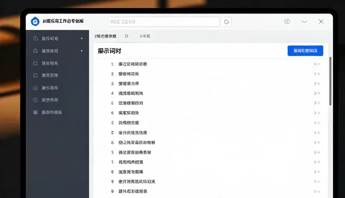Select the dark breadcrumb label left of refresh

[x=106, y=36]
